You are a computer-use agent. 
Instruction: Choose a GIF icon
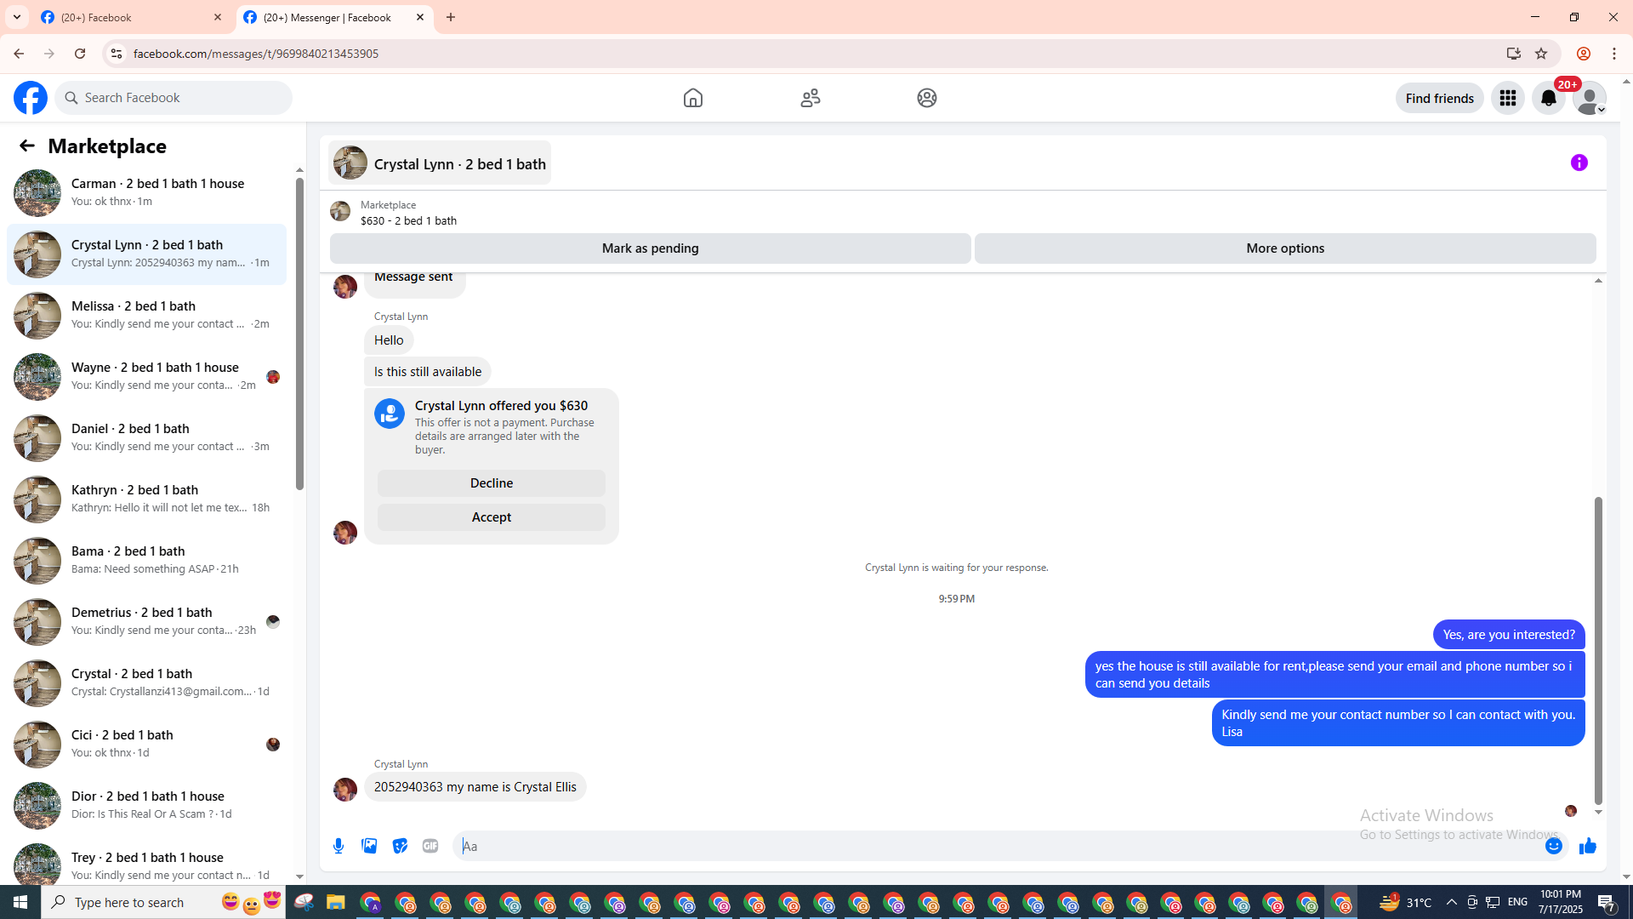pos(430,846)
